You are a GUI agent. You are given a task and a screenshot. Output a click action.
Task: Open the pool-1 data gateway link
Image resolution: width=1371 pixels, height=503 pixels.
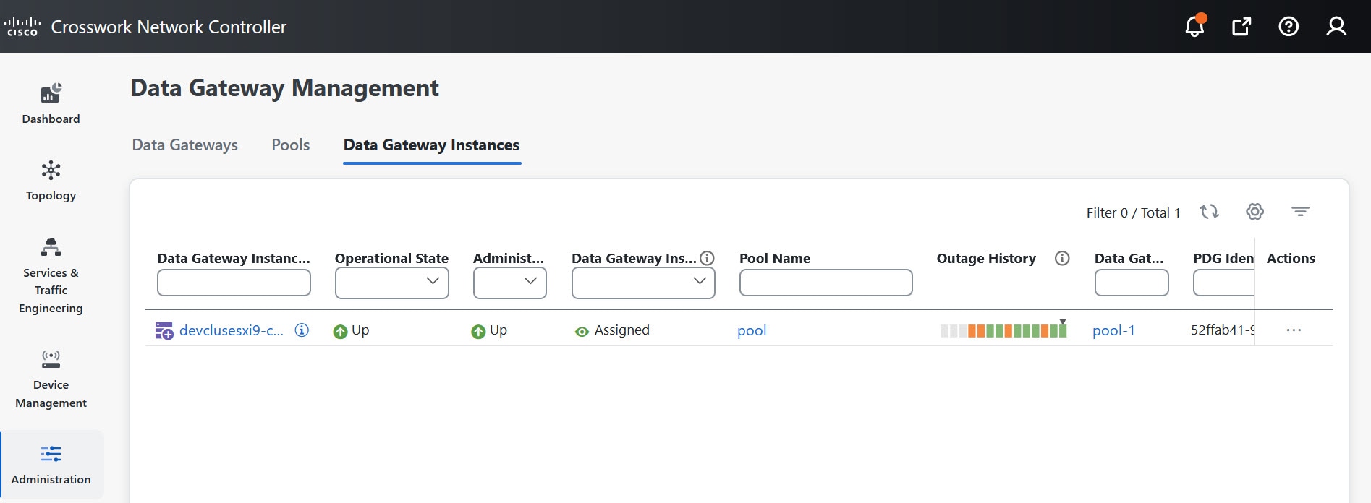tap(1113, 330)
